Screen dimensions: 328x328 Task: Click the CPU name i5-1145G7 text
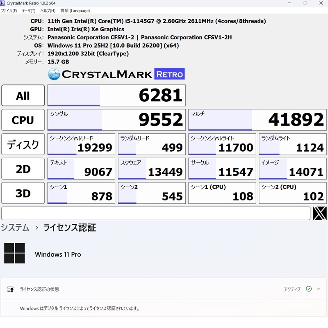pyautogui.click(x=157, y=21)
